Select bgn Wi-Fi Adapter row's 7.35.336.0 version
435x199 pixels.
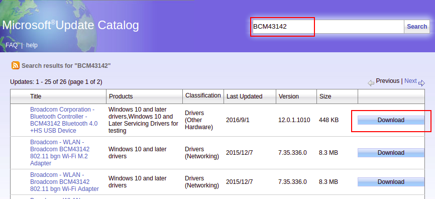292,182
